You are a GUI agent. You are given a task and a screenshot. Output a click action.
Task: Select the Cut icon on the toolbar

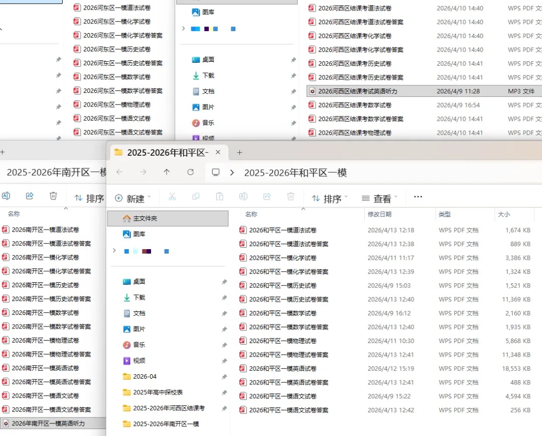coord(172,196)
